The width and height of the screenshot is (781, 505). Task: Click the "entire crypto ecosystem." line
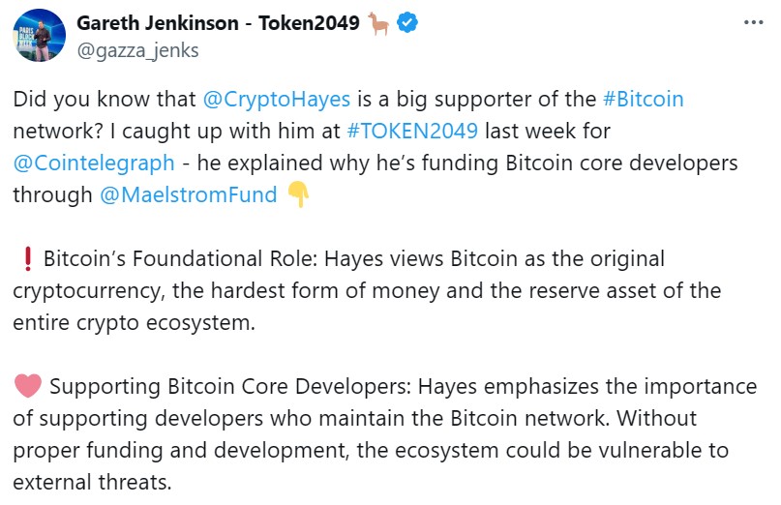134,323
